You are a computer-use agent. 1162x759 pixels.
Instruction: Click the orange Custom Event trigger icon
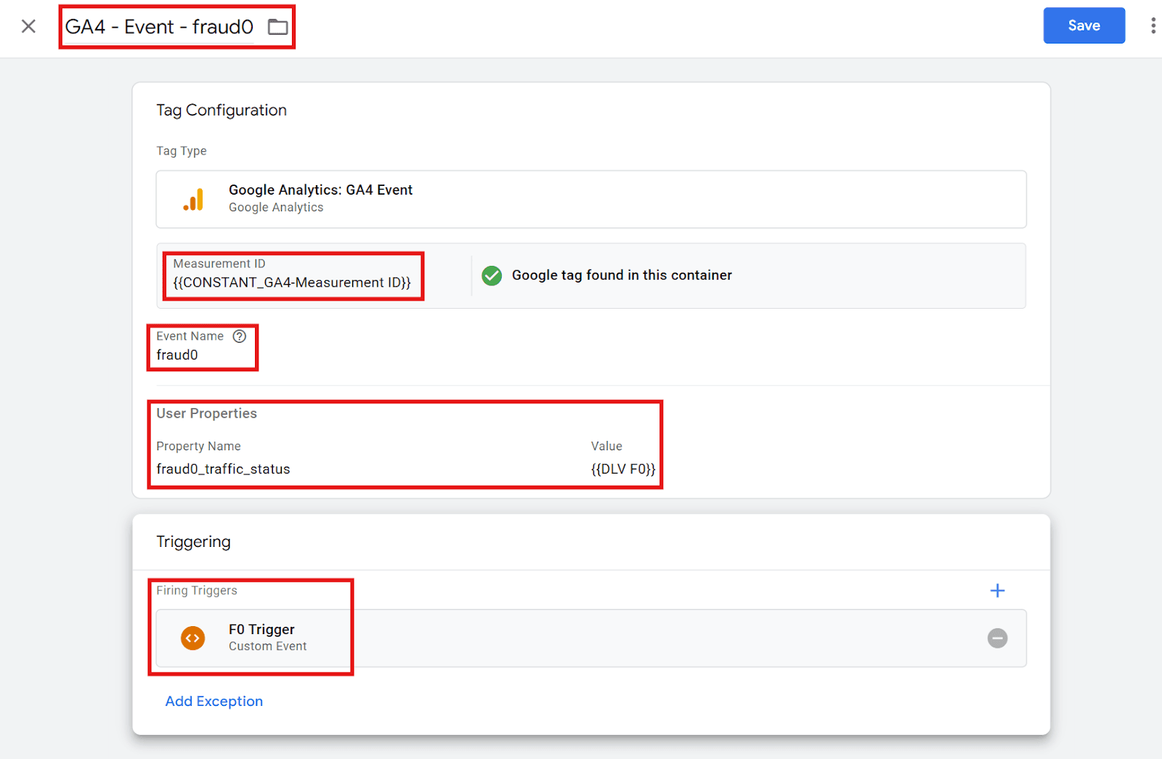tap(192, 638)
